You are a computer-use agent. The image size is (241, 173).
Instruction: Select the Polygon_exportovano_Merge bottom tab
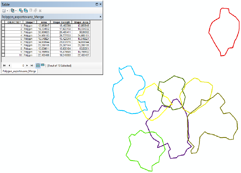point(19,71)
